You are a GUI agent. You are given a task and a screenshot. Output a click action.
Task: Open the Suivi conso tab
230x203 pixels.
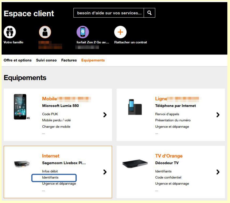coord(46,60)
